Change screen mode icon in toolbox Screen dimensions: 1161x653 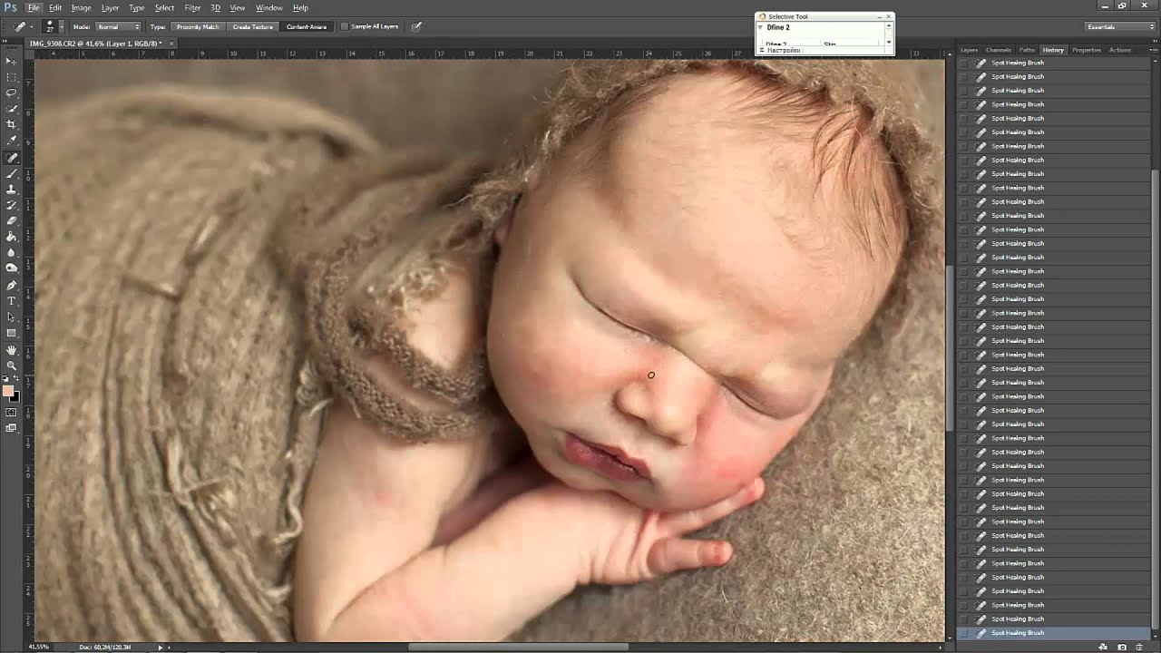tap(12, 428)
